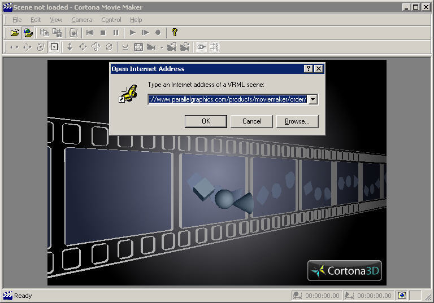Click the previous viewpoint camera icon
The width and height of the screenshot is (434, 303).
172,47
